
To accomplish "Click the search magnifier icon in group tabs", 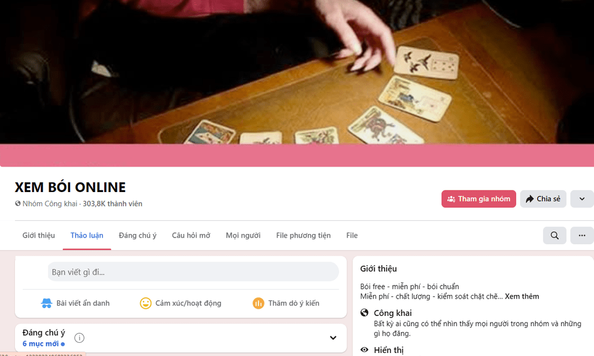I will coord(554,236).
